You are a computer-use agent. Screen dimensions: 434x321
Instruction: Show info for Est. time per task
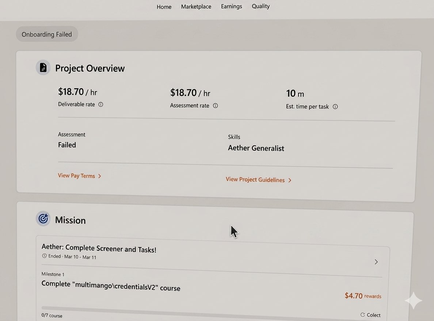[x=335, y=107]
